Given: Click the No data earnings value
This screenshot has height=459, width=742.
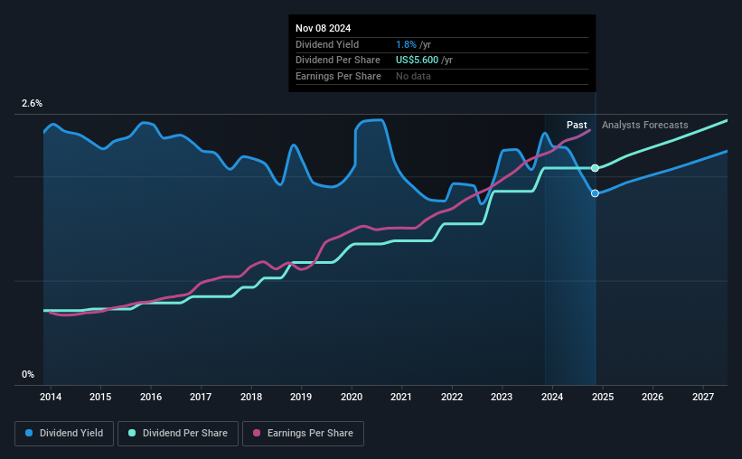Looking at the screenshot, I should (413, 76).
